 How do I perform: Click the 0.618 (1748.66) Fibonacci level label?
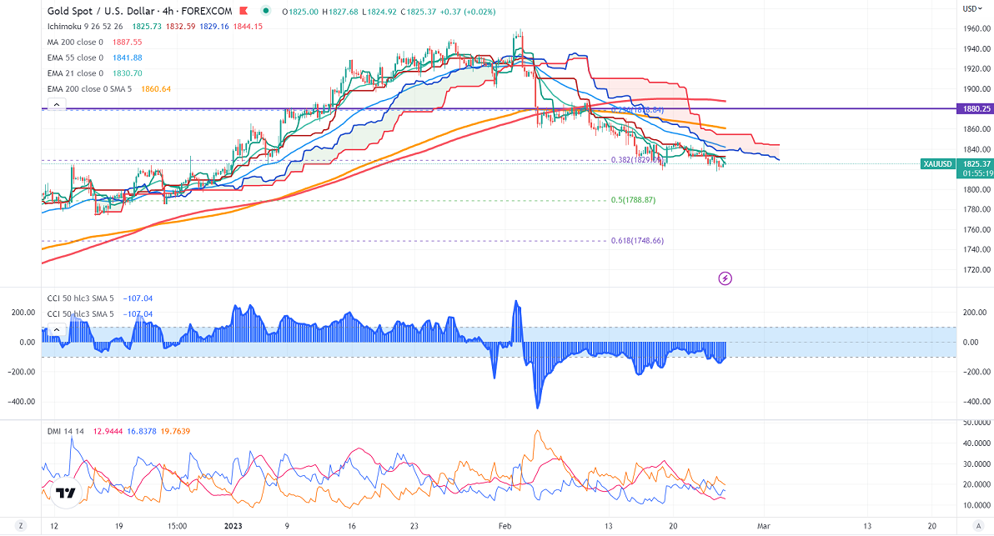[636, 241]
